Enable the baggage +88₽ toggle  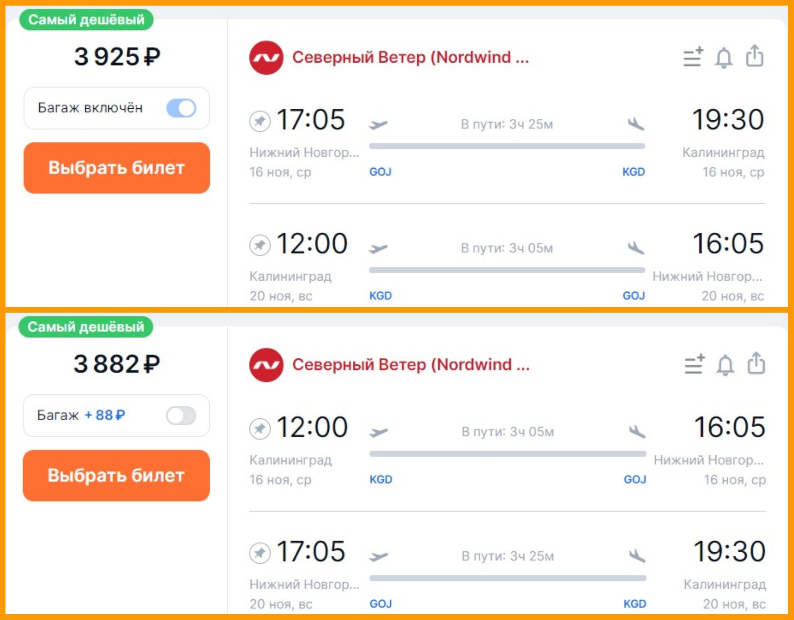point(181,416)
